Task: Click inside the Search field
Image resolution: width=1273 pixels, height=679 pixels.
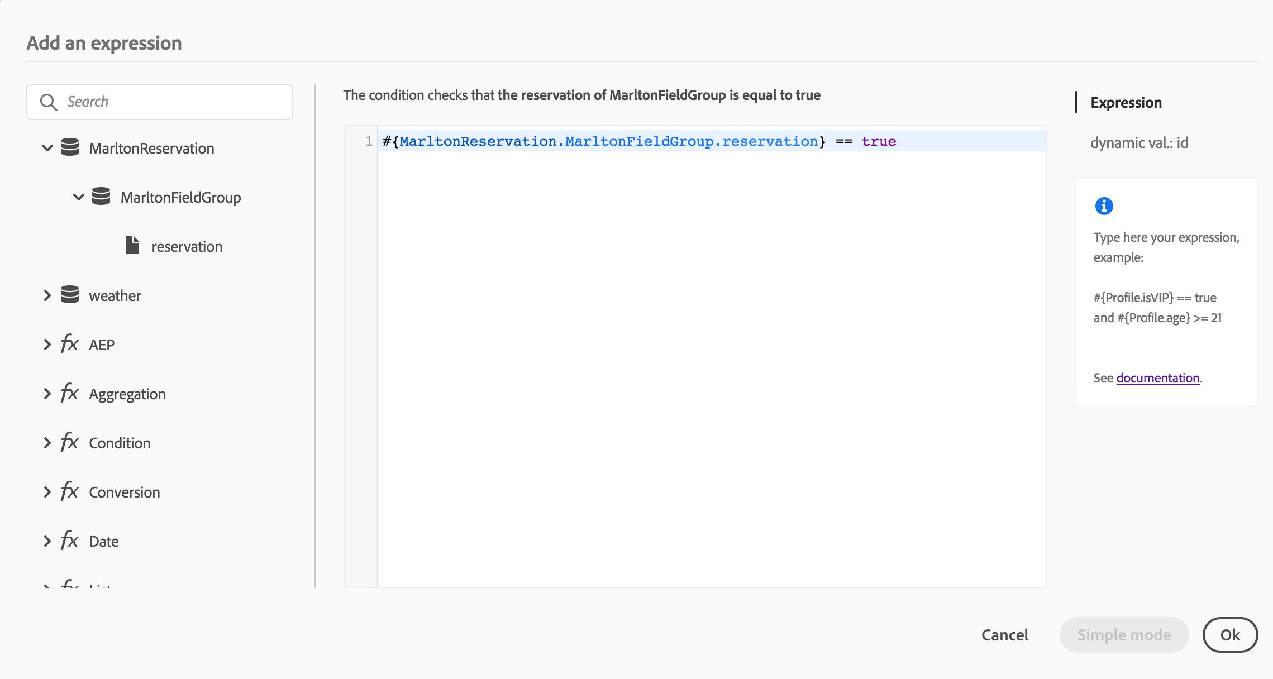Action: click(173, 102)
